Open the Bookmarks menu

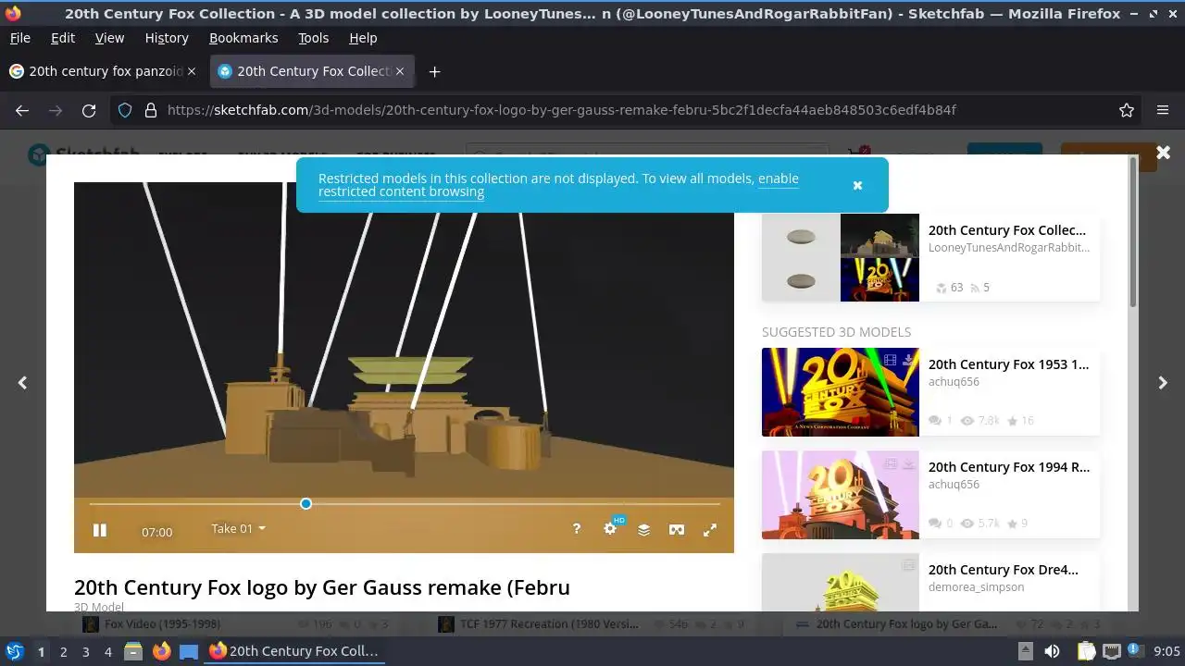pyautogui.click(x=243, y=38)
